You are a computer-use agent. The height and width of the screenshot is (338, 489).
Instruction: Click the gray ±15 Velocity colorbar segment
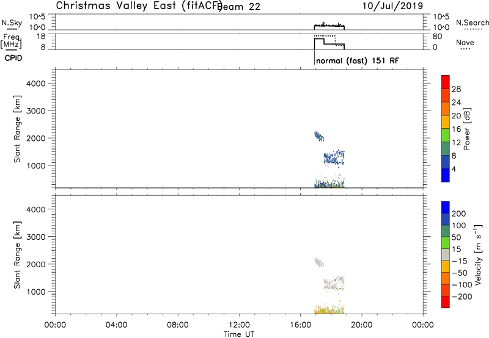(x=446, y=254)
